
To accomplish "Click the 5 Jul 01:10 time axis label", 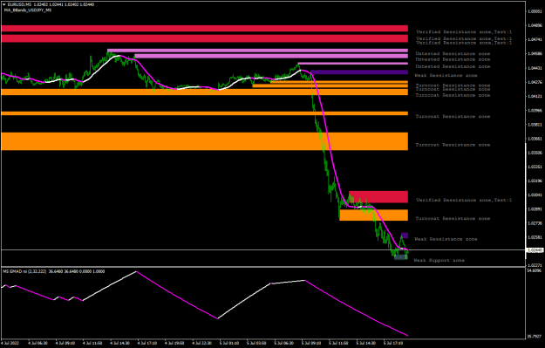I will click(229, 343).
